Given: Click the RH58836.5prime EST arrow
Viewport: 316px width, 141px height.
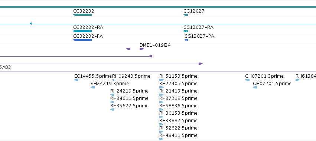Looking at the screenshot, I should 161,110.
